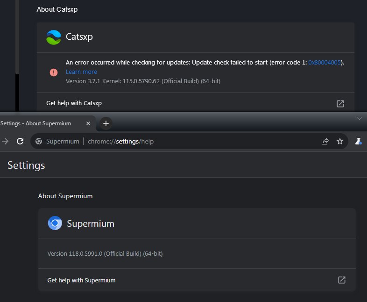Bookmark this page with the star icon
The width and height of the screenshot is (367, 302).
tap(339, 141)
